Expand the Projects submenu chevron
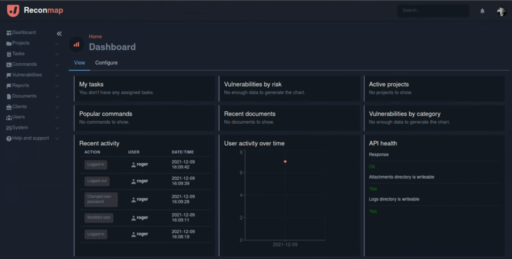This screenshot has width=512, height=259. pyautogui.click(x=57, y=43)
